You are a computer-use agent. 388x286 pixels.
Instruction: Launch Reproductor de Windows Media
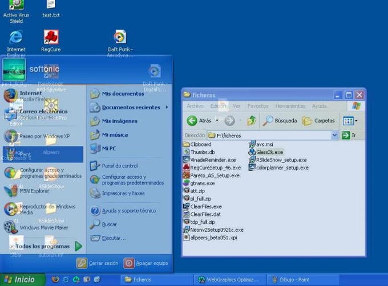click(x=43, y=209)
